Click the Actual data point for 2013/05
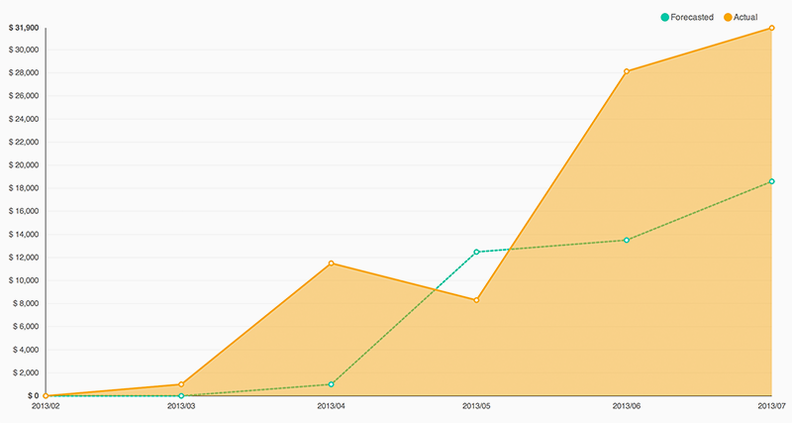This screenshot has width=792, height=423. [477, 300]
